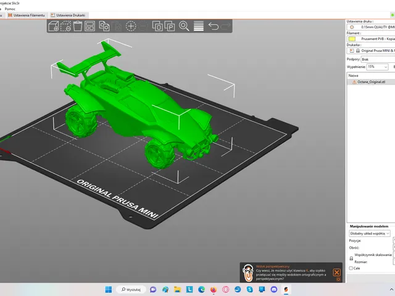Open the purple video chat taskbar icon
The width and height of the screenshot is (395, 296).
[153, 289]
